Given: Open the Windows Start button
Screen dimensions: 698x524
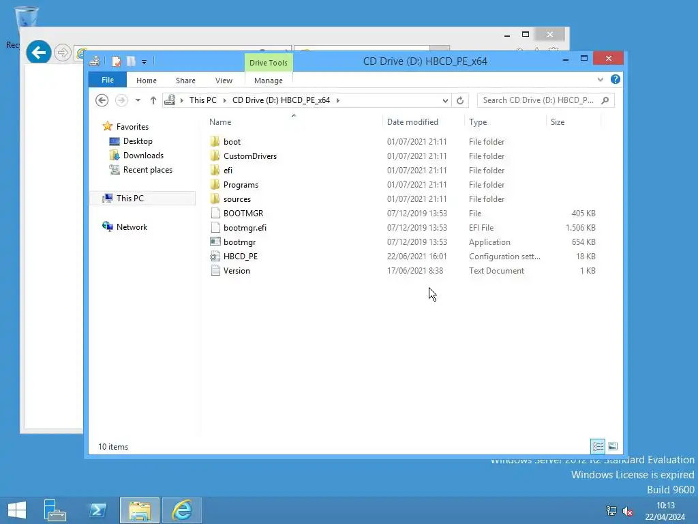Looking at the screenshot, I should tap(17, 510).
